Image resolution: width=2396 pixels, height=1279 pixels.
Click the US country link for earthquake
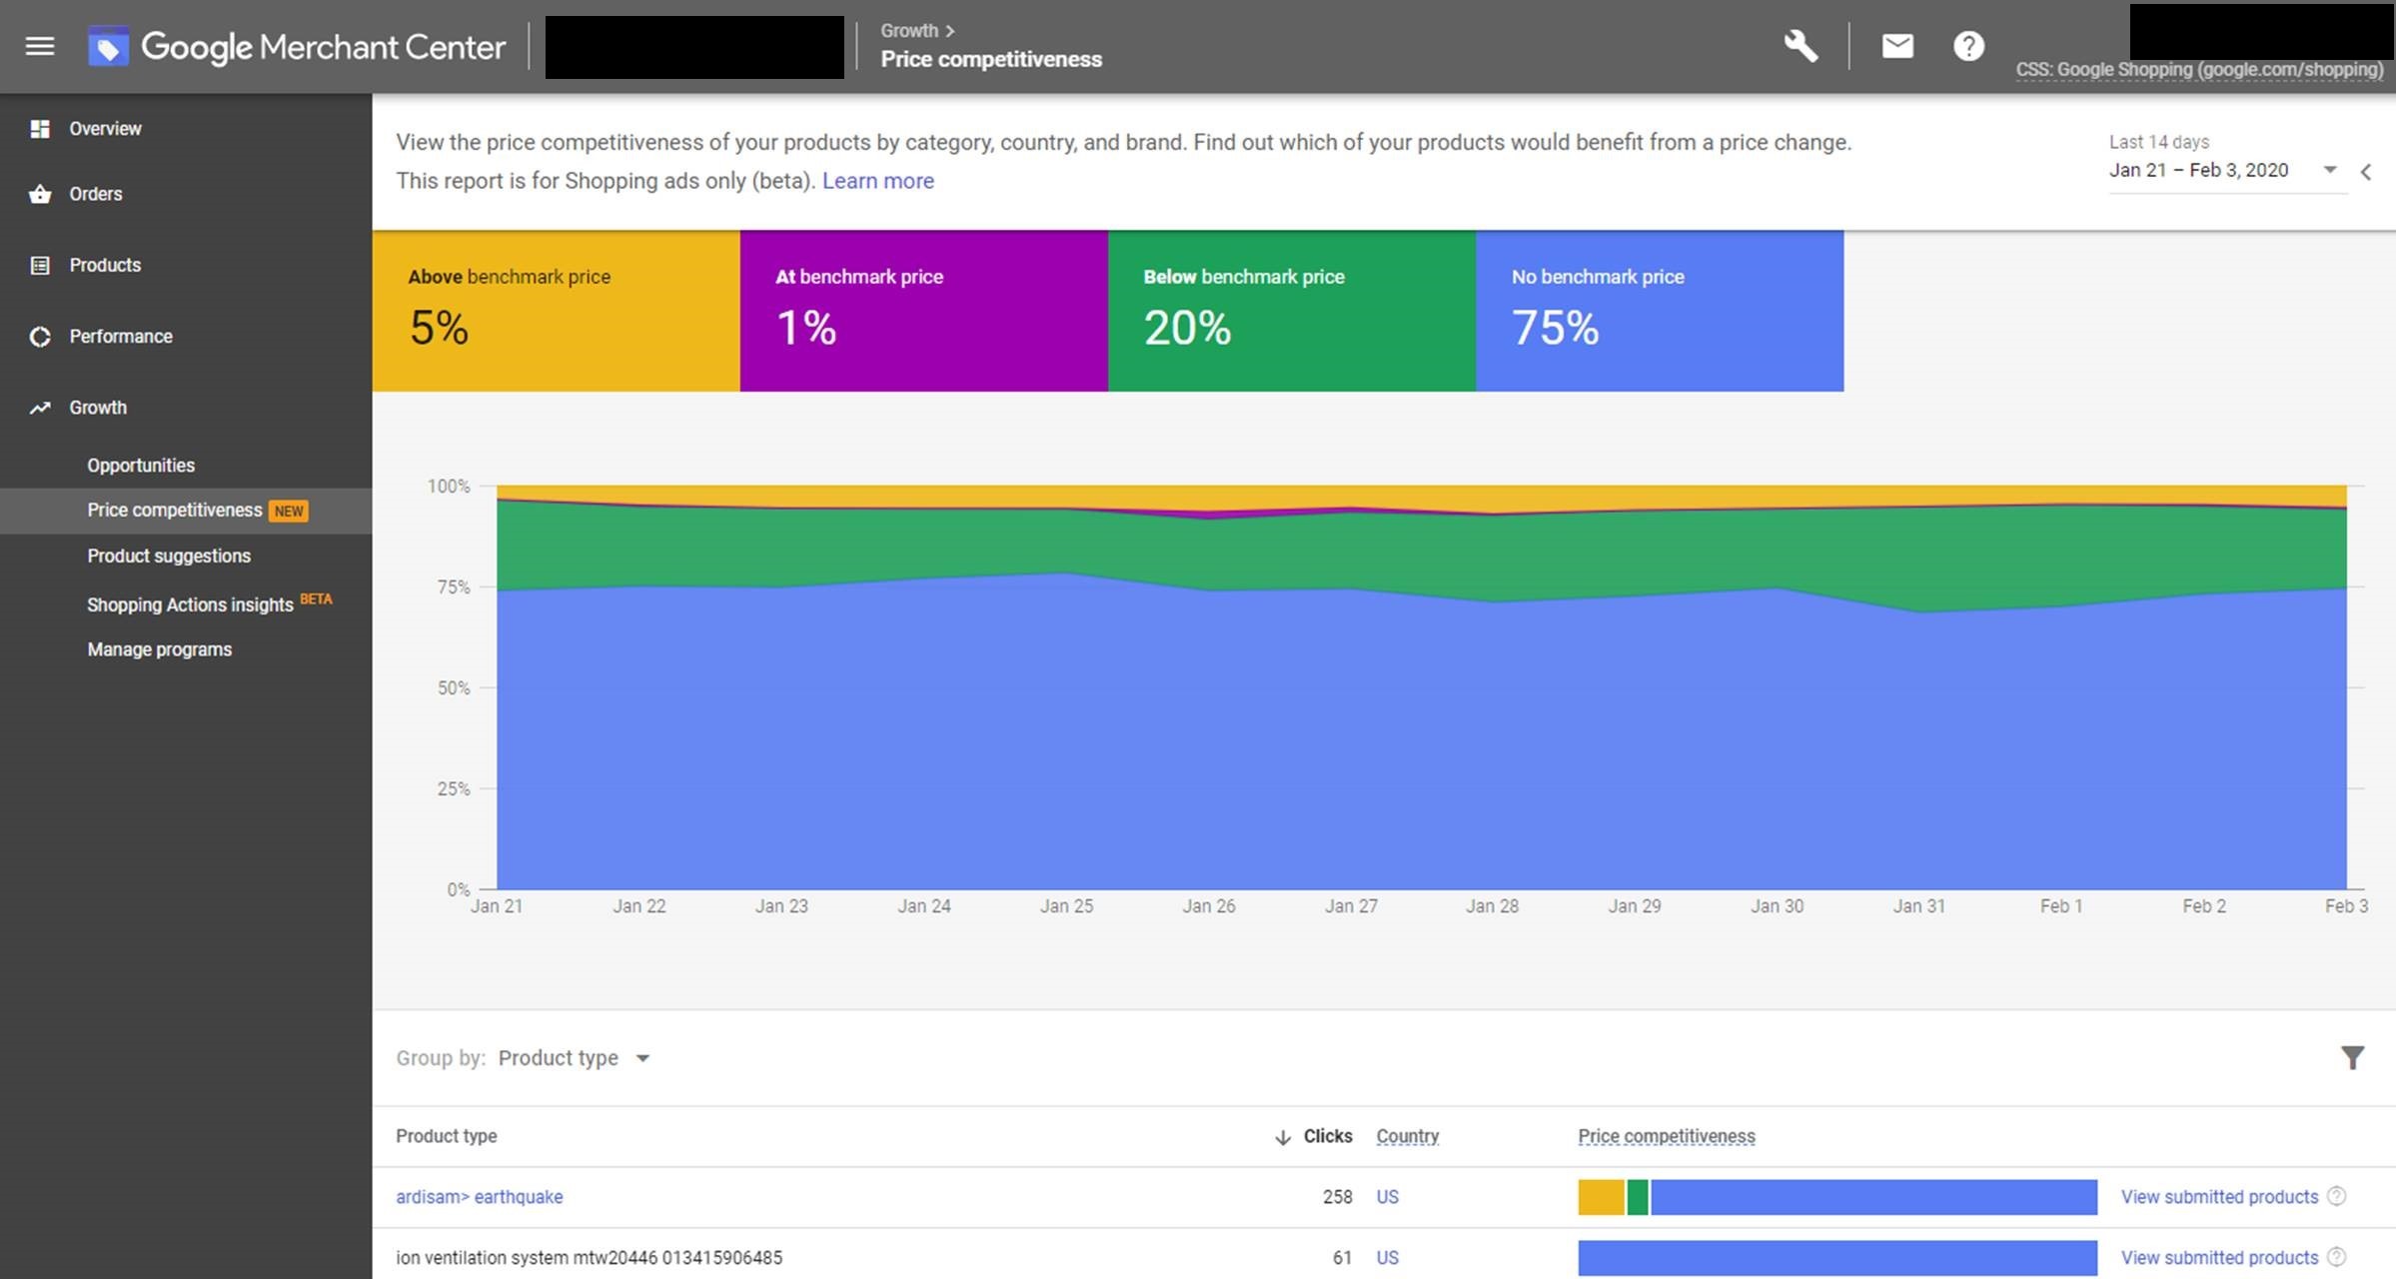tap(1387, 1197)
